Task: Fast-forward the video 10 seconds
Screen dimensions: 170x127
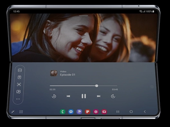Action: 113,96
